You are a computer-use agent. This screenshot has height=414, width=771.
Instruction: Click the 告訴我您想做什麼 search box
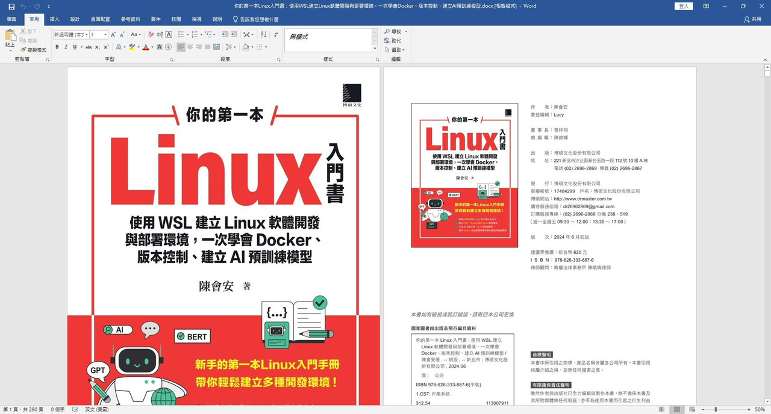coord(255,19)
